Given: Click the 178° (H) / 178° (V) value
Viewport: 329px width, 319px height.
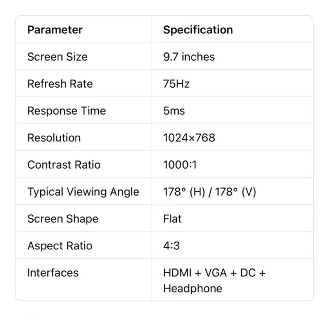Looking at the screenshot, I should pos(210,192).
